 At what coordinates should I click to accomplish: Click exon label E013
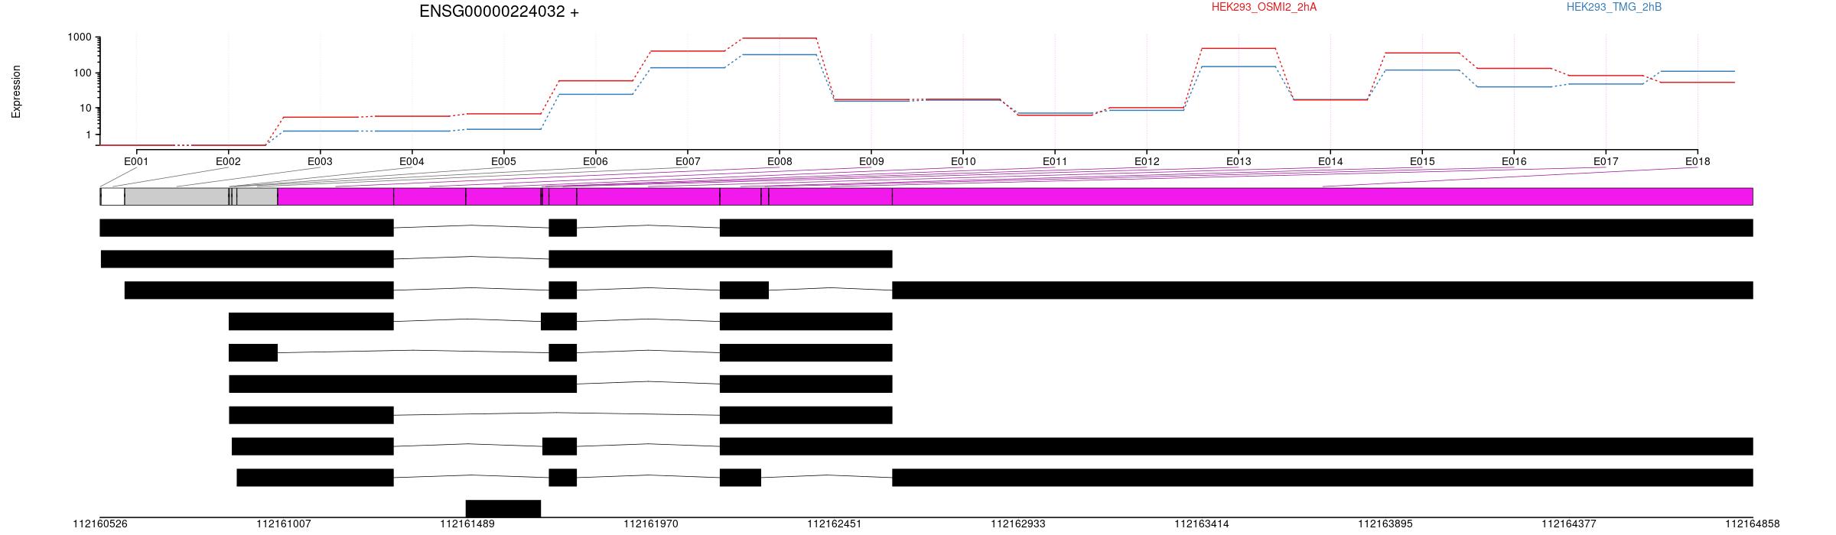1239,162
